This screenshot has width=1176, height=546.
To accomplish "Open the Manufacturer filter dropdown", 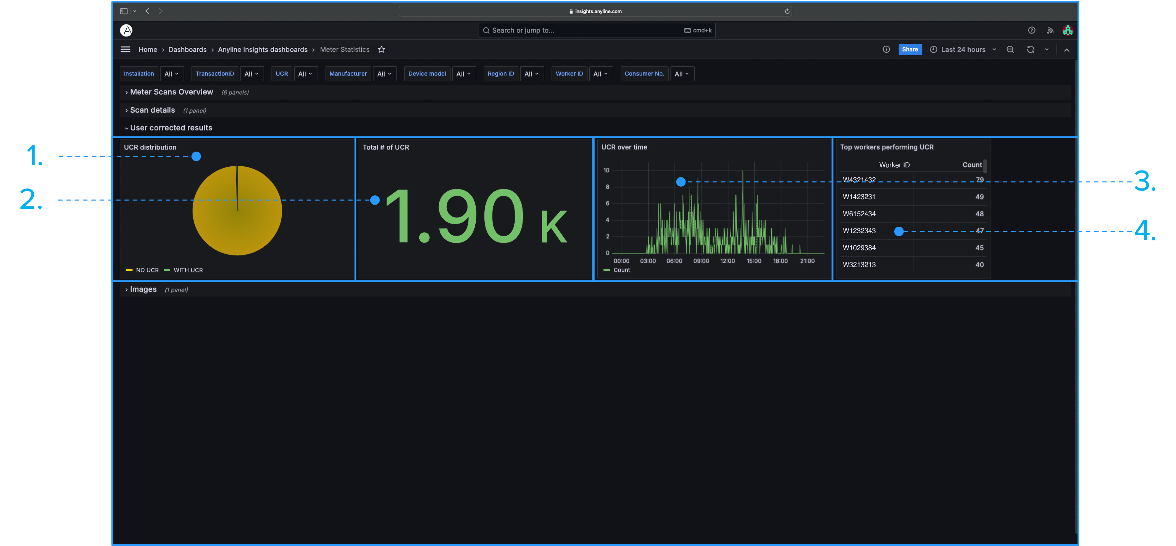I will pos(384,74).
